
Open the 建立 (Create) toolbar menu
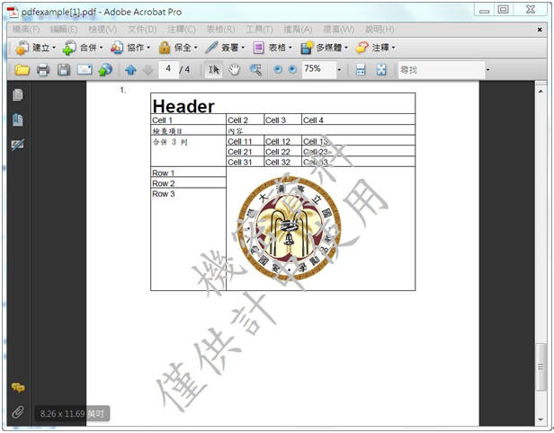click(36, 48)
